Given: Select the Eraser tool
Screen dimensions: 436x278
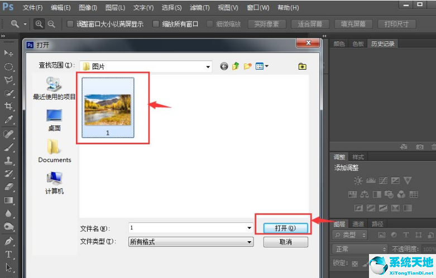Looking at the screenshot, I should (8, 187).
